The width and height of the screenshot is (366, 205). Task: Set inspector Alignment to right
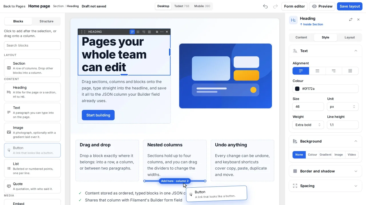coord(334,71)
